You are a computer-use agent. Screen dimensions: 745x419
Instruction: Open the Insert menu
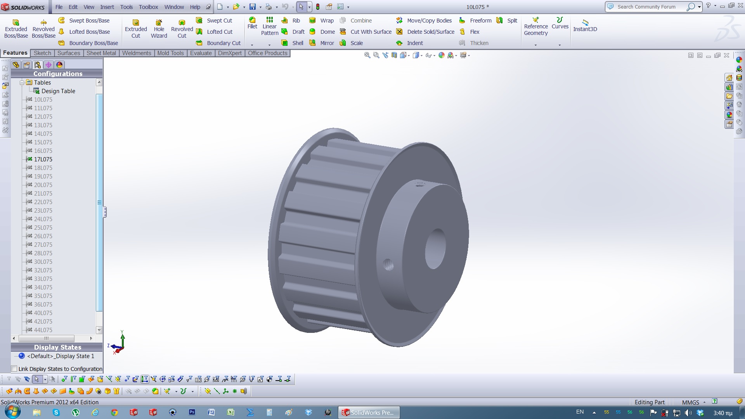(x=107, y=7)
